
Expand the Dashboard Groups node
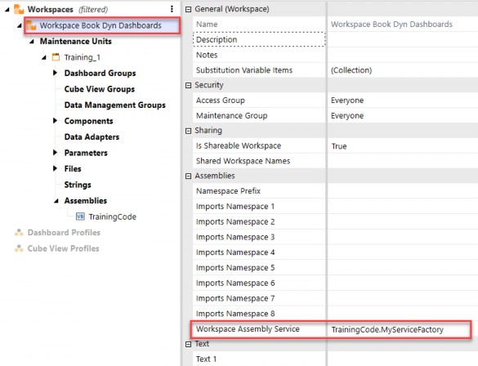56,73
